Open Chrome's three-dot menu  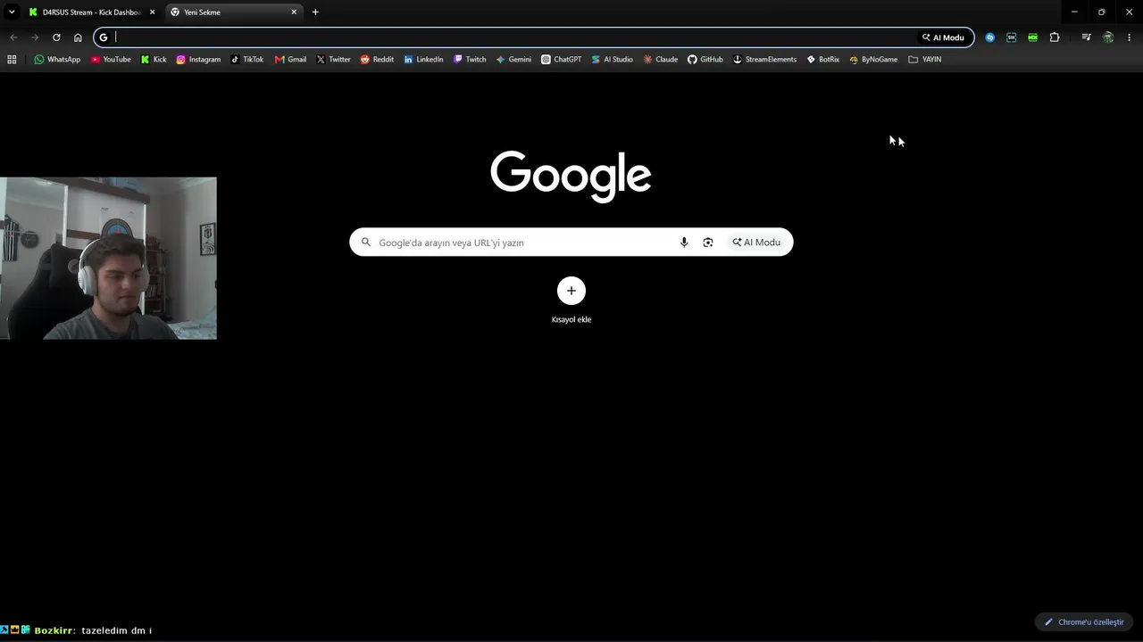click(x=1130, y=37)
